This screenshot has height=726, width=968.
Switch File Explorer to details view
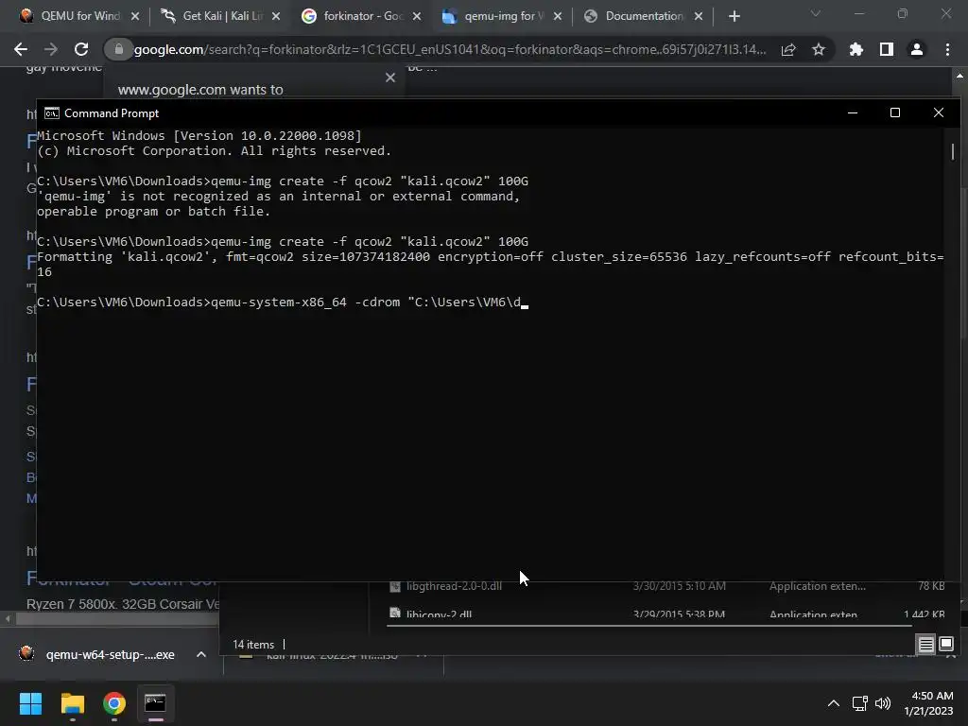tap(926, 644)
